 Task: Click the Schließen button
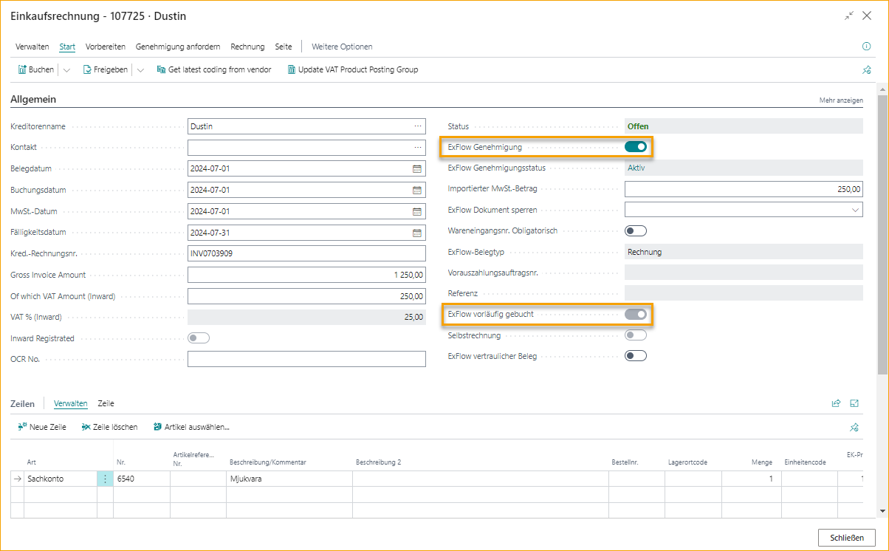pyautogui.click(x=846, y=538)
